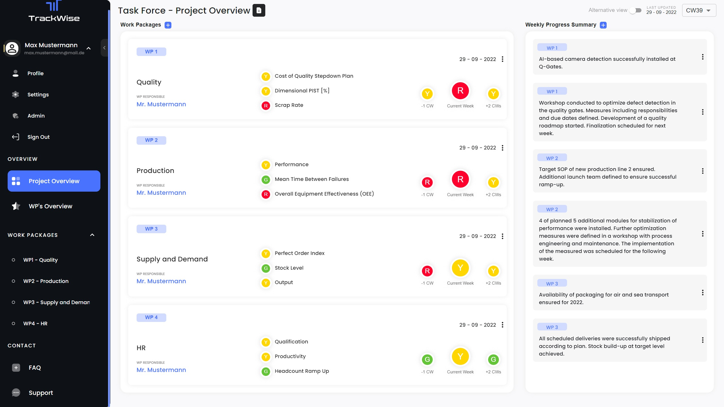This screenshot has height=407, width=724.
Task: Collapse the Work Packages sidebar section
Action: coord(92,235)
